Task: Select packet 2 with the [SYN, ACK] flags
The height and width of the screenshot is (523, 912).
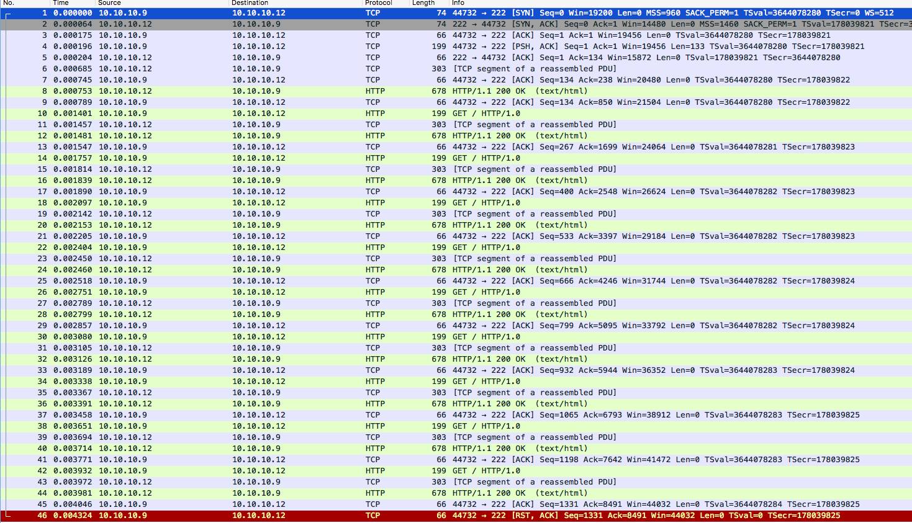Action: [456, 24]
